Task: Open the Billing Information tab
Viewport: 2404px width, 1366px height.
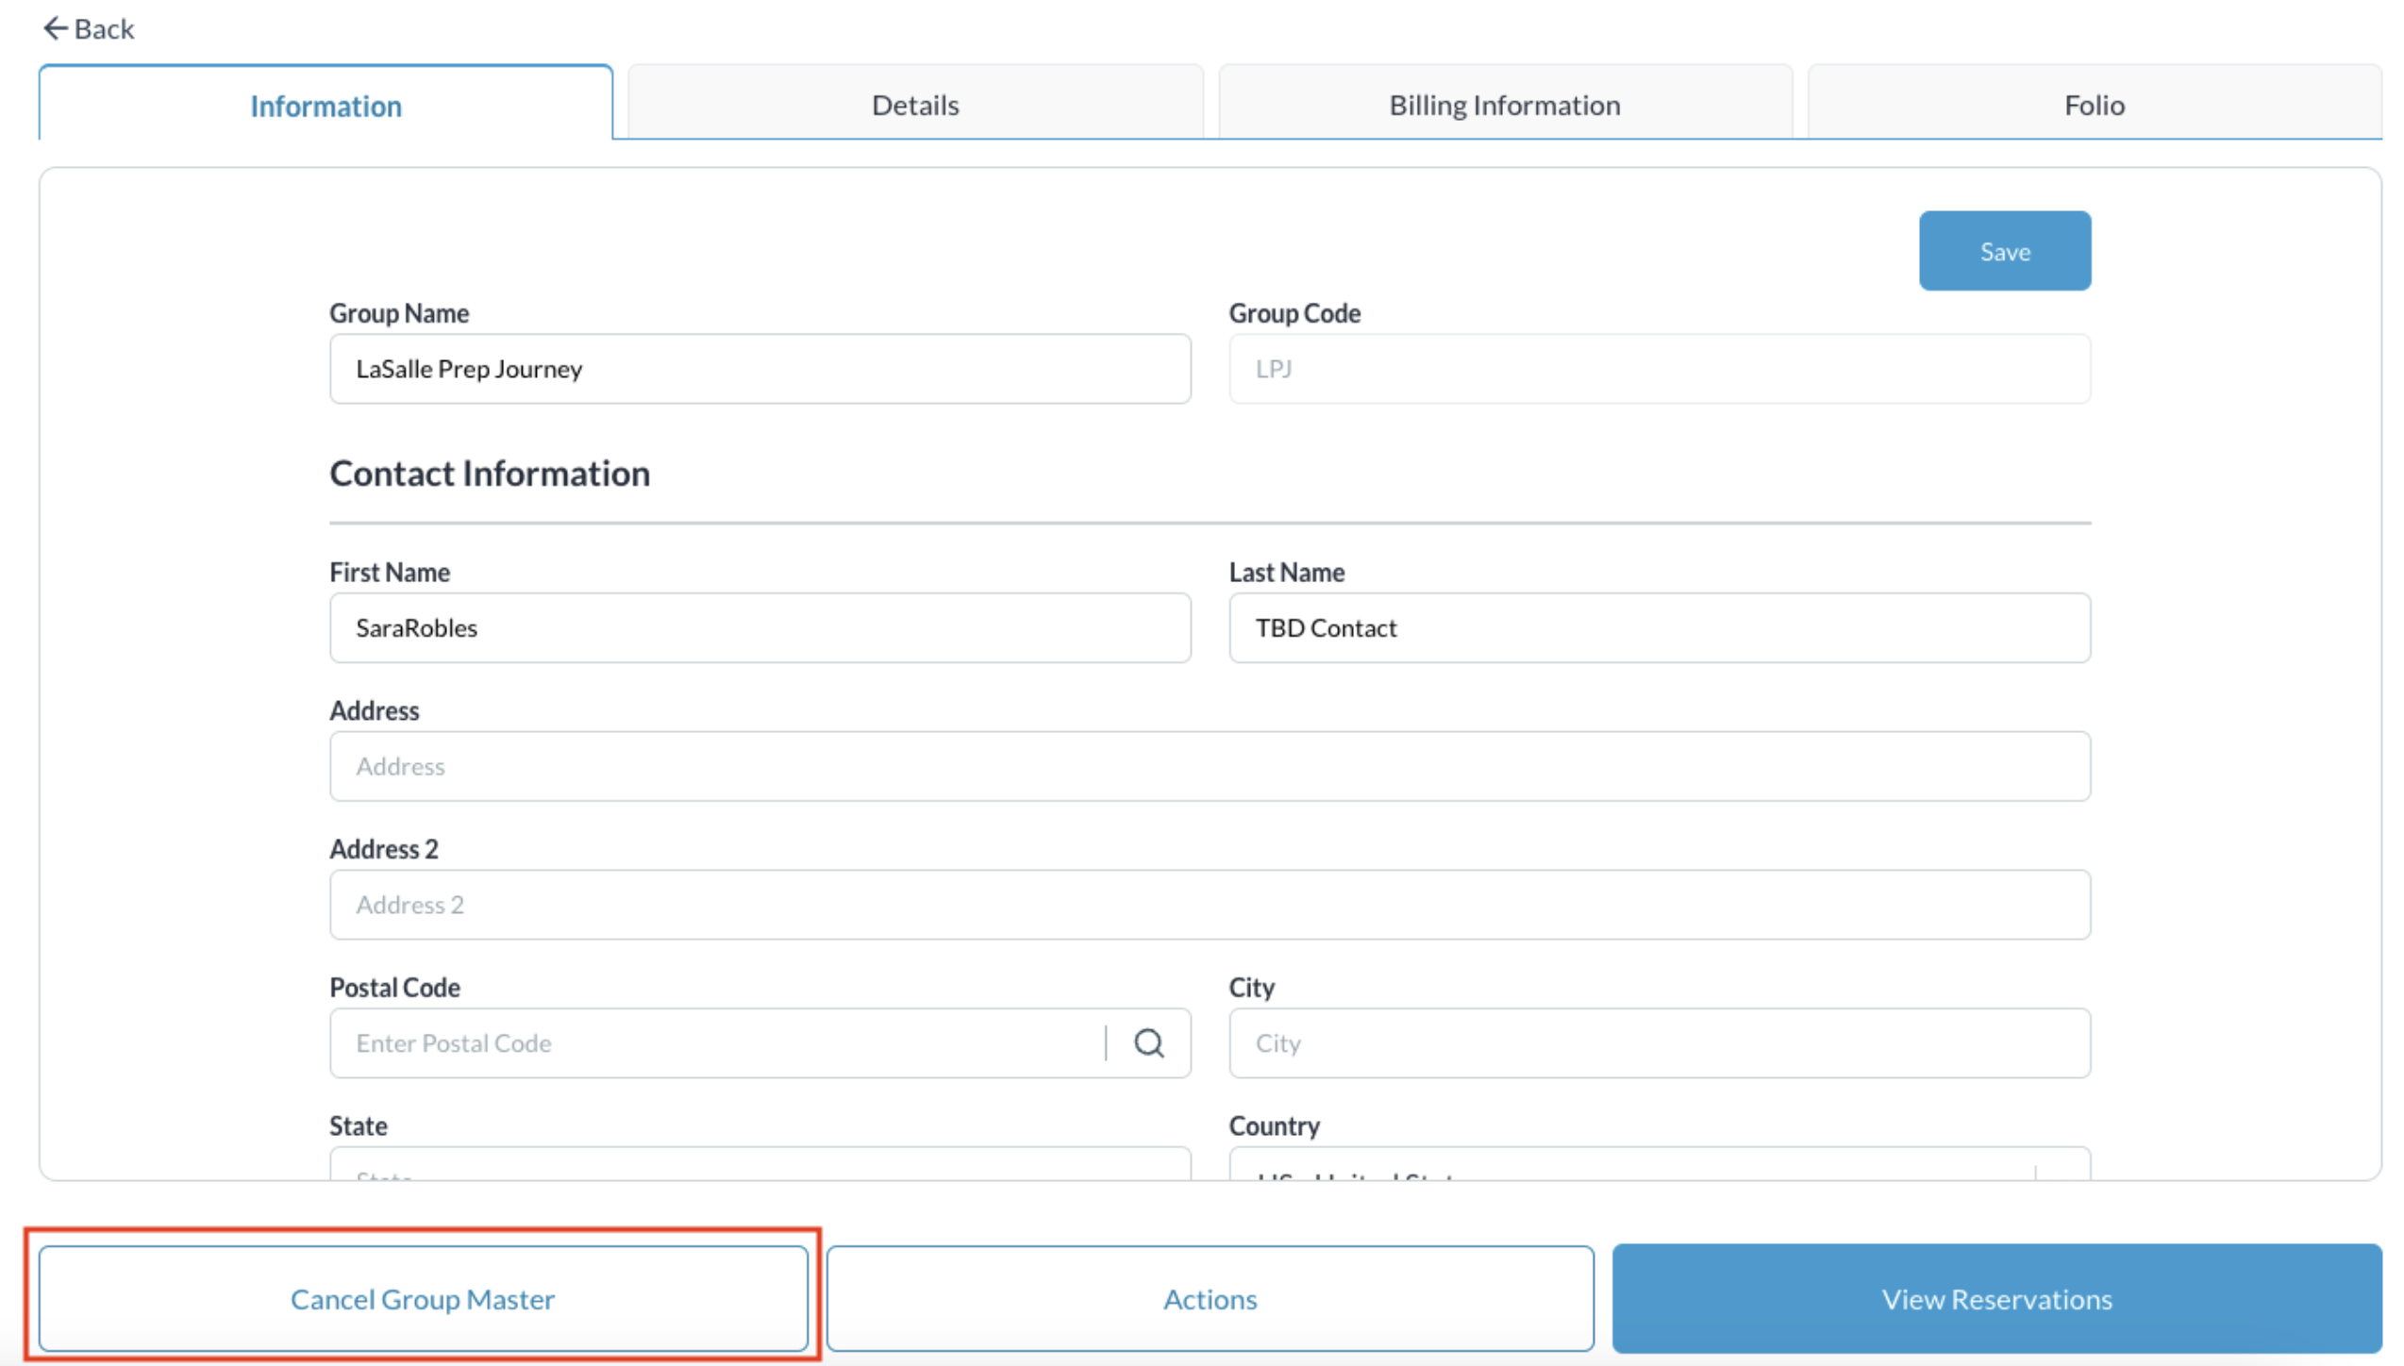Action: point(1504,105)
